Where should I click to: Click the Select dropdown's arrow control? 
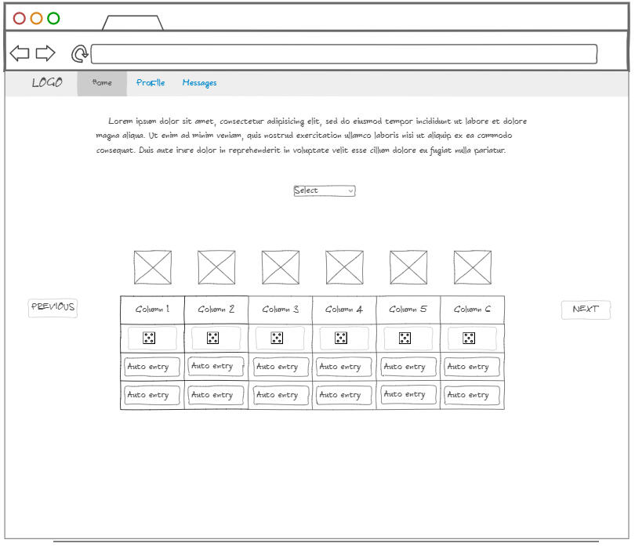click(x=350, y=190)
